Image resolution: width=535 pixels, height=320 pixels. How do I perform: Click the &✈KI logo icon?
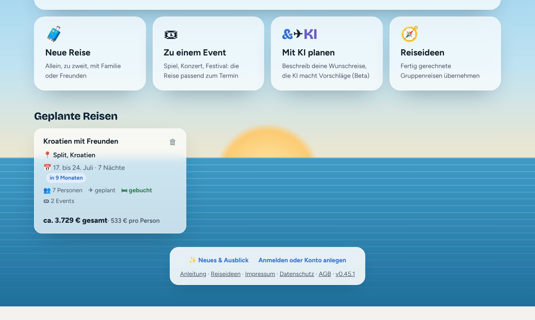point(300,34)
